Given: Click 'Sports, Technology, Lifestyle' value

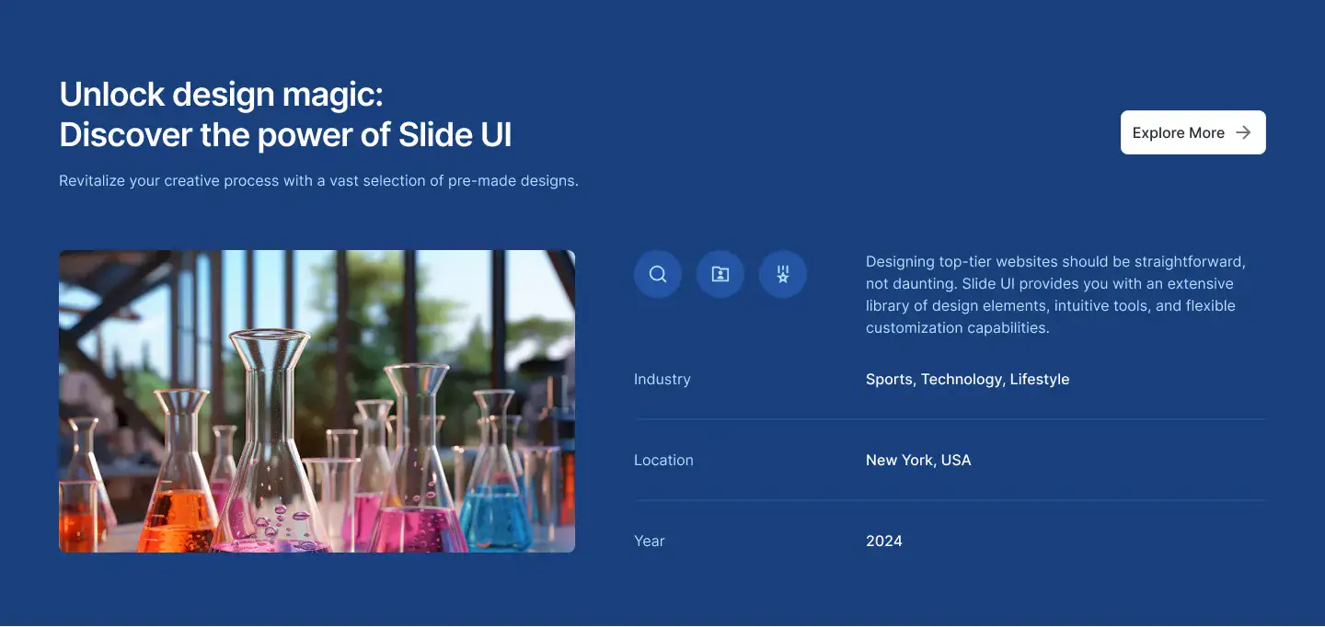Looking at the screenshot, I should coord(967,379).
